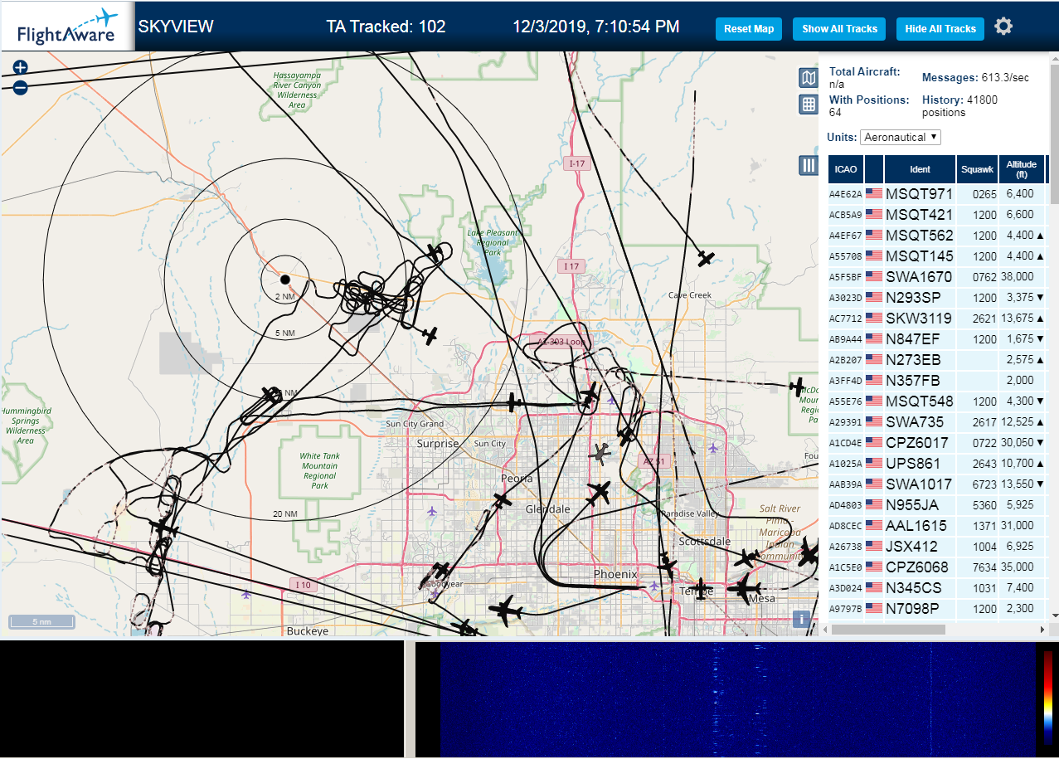This screenshot has height=759, width=1059.
Task: Select the aircraft icon over Tempe
Action: click(702, 589)
